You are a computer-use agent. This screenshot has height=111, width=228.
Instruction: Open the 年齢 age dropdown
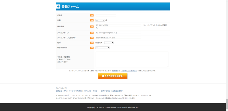coord(100,20)
